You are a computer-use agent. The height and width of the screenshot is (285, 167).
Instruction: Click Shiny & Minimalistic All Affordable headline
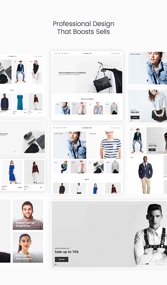pyautogui.click(x=72, y=73)
